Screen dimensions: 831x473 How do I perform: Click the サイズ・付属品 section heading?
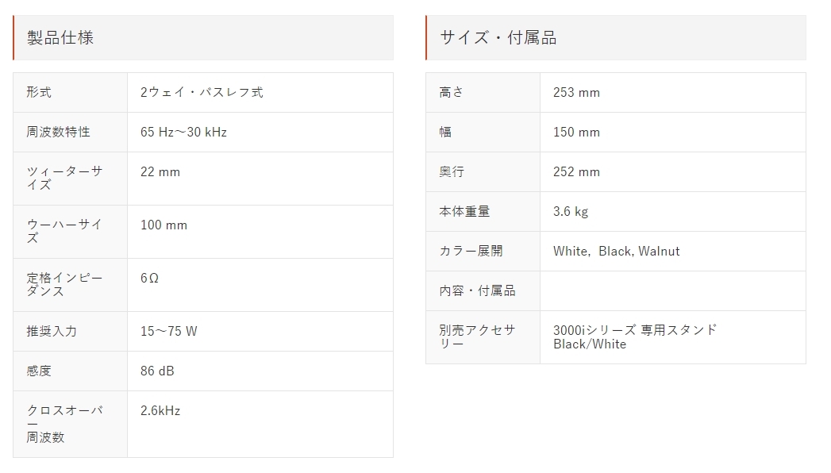(498, 37)
